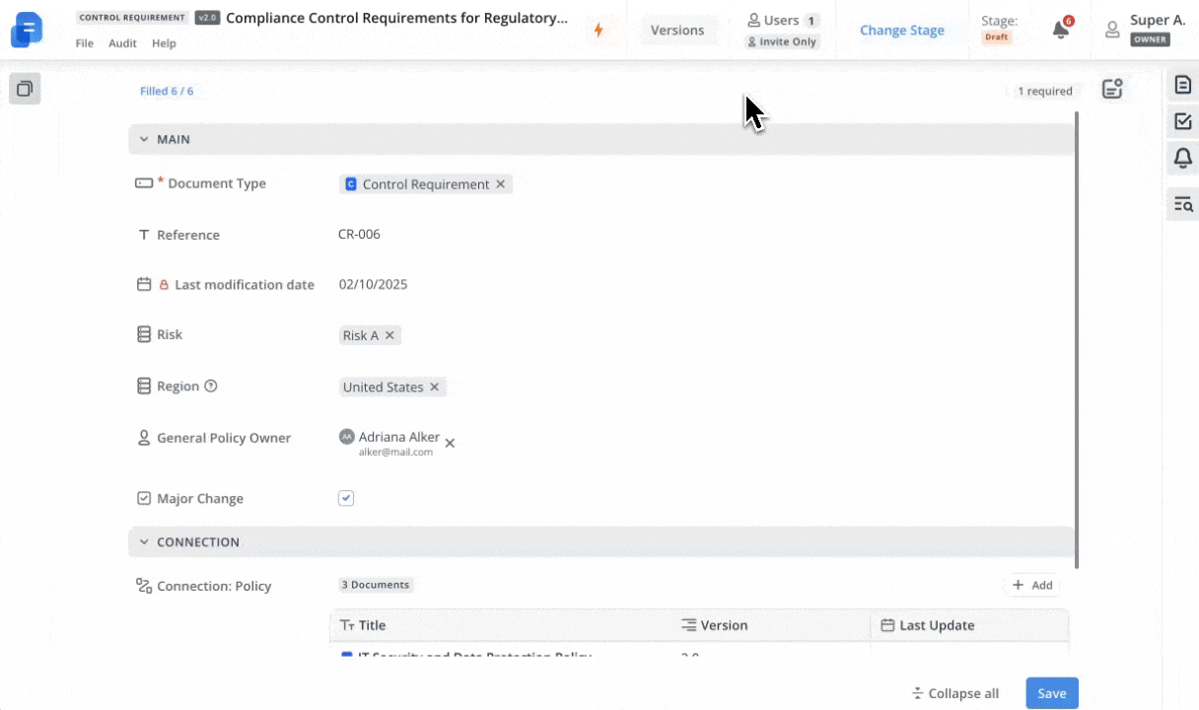Viewport: 1199px width, 710px height.
Task: Uncheck the Major Change checkbox
Action: pyautogui.click(x=346, y=498)
